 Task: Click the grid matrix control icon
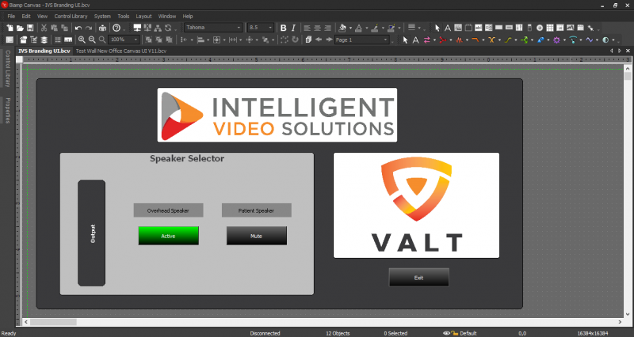coord(550,28)
